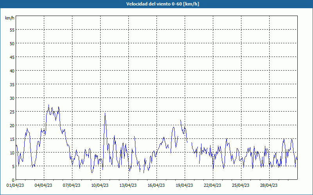
Task: Click the 'km/h' axis unit label
Action: coord(9,18)
